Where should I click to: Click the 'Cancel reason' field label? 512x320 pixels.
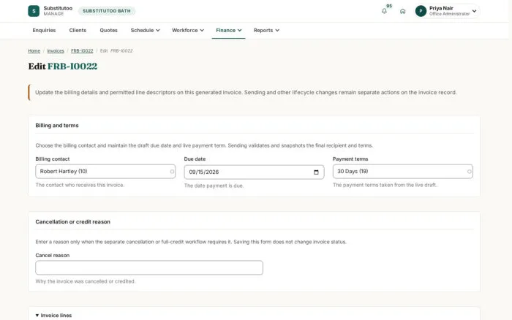click(x=52, y=256)
